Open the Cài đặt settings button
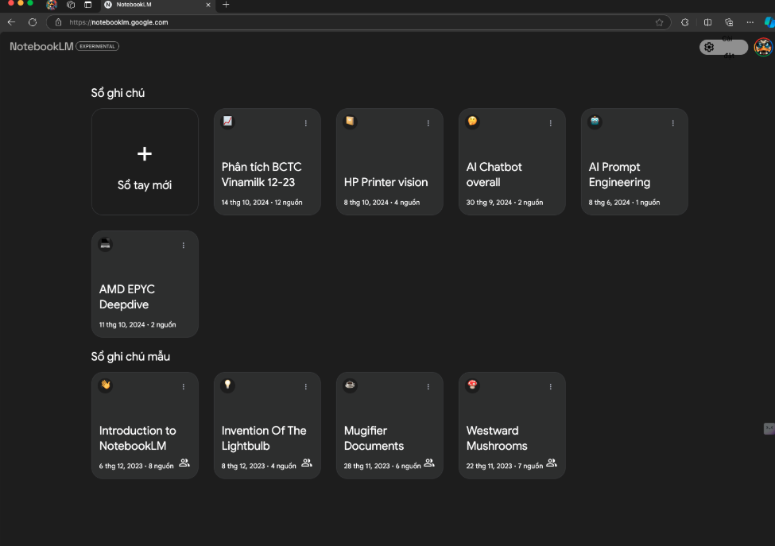775x546 pixels. (723, 48)
